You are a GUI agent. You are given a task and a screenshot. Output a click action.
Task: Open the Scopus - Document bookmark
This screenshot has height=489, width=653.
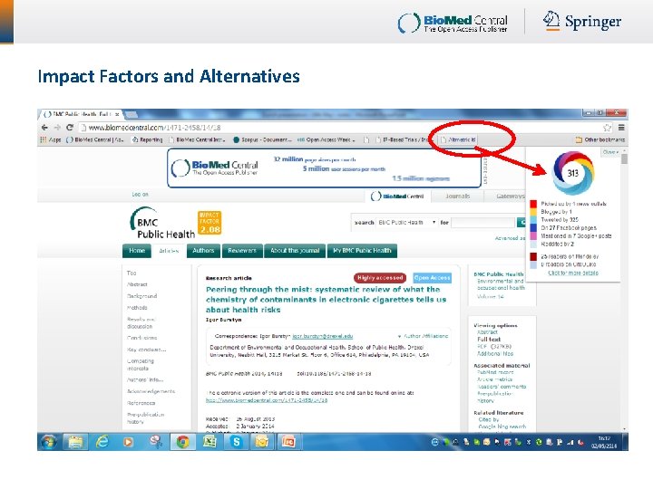click(262, 139)
